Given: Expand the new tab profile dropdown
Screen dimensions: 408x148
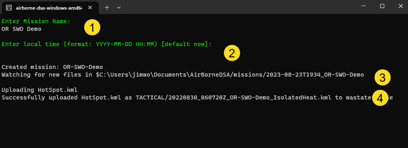Looking at the screenshot, I should pos(119,8).
